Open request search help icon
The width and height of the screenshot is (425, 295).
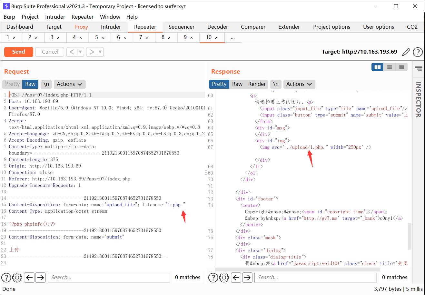(x=6, y=277)
